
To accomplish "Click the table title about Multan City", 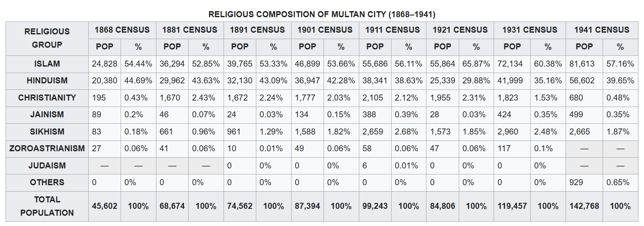I will (322, 14).
